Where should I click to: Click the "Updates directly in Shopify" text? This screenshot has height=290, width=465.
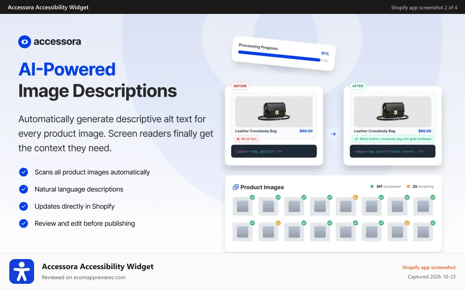coord(74,206)
